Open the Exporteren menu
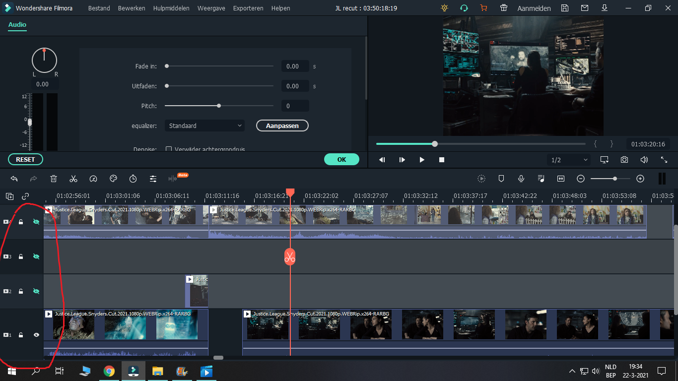 coord(248,8)
